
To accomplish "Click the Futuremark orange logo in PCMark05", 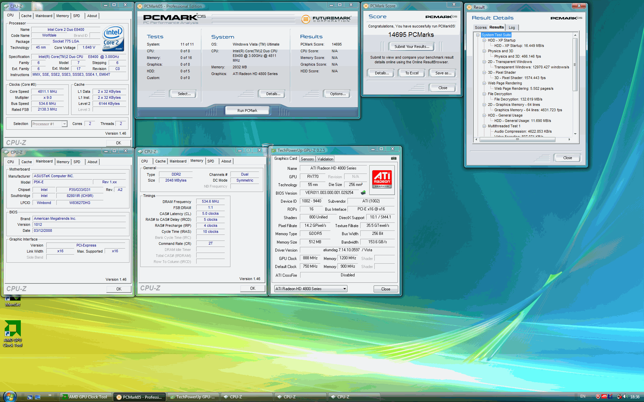I will tap(305, 19).
